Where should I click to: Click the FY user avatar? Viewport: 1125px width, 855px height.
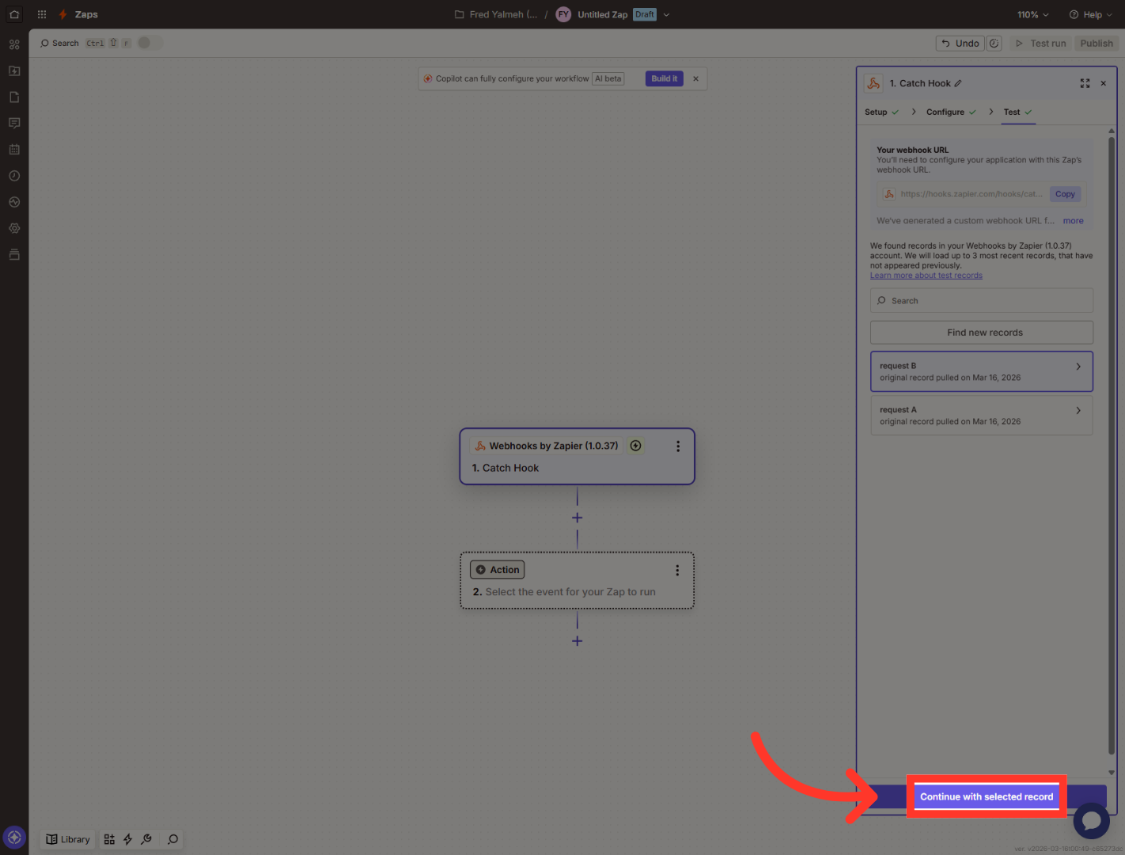tap(563, 14)
